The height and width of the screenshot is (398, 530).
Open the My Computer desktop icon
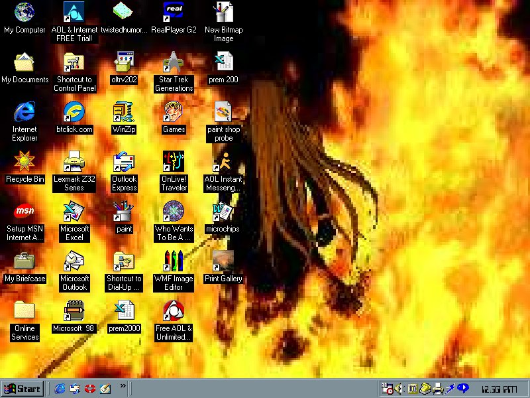tap(25, 12)
